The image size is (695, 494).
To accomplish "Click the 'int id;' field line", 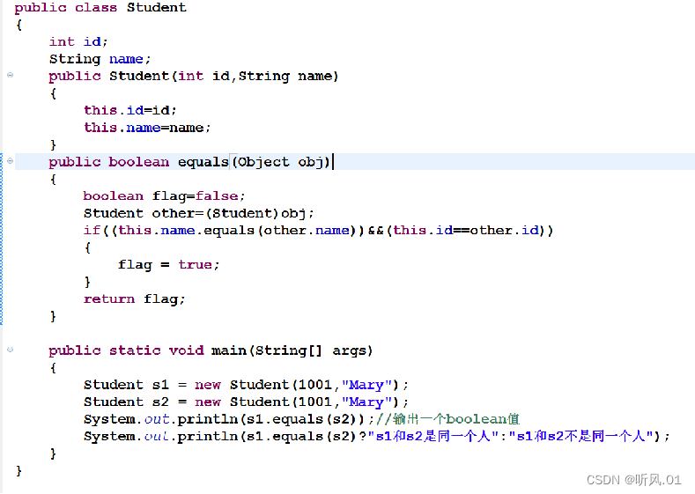I will coord(78,41).
